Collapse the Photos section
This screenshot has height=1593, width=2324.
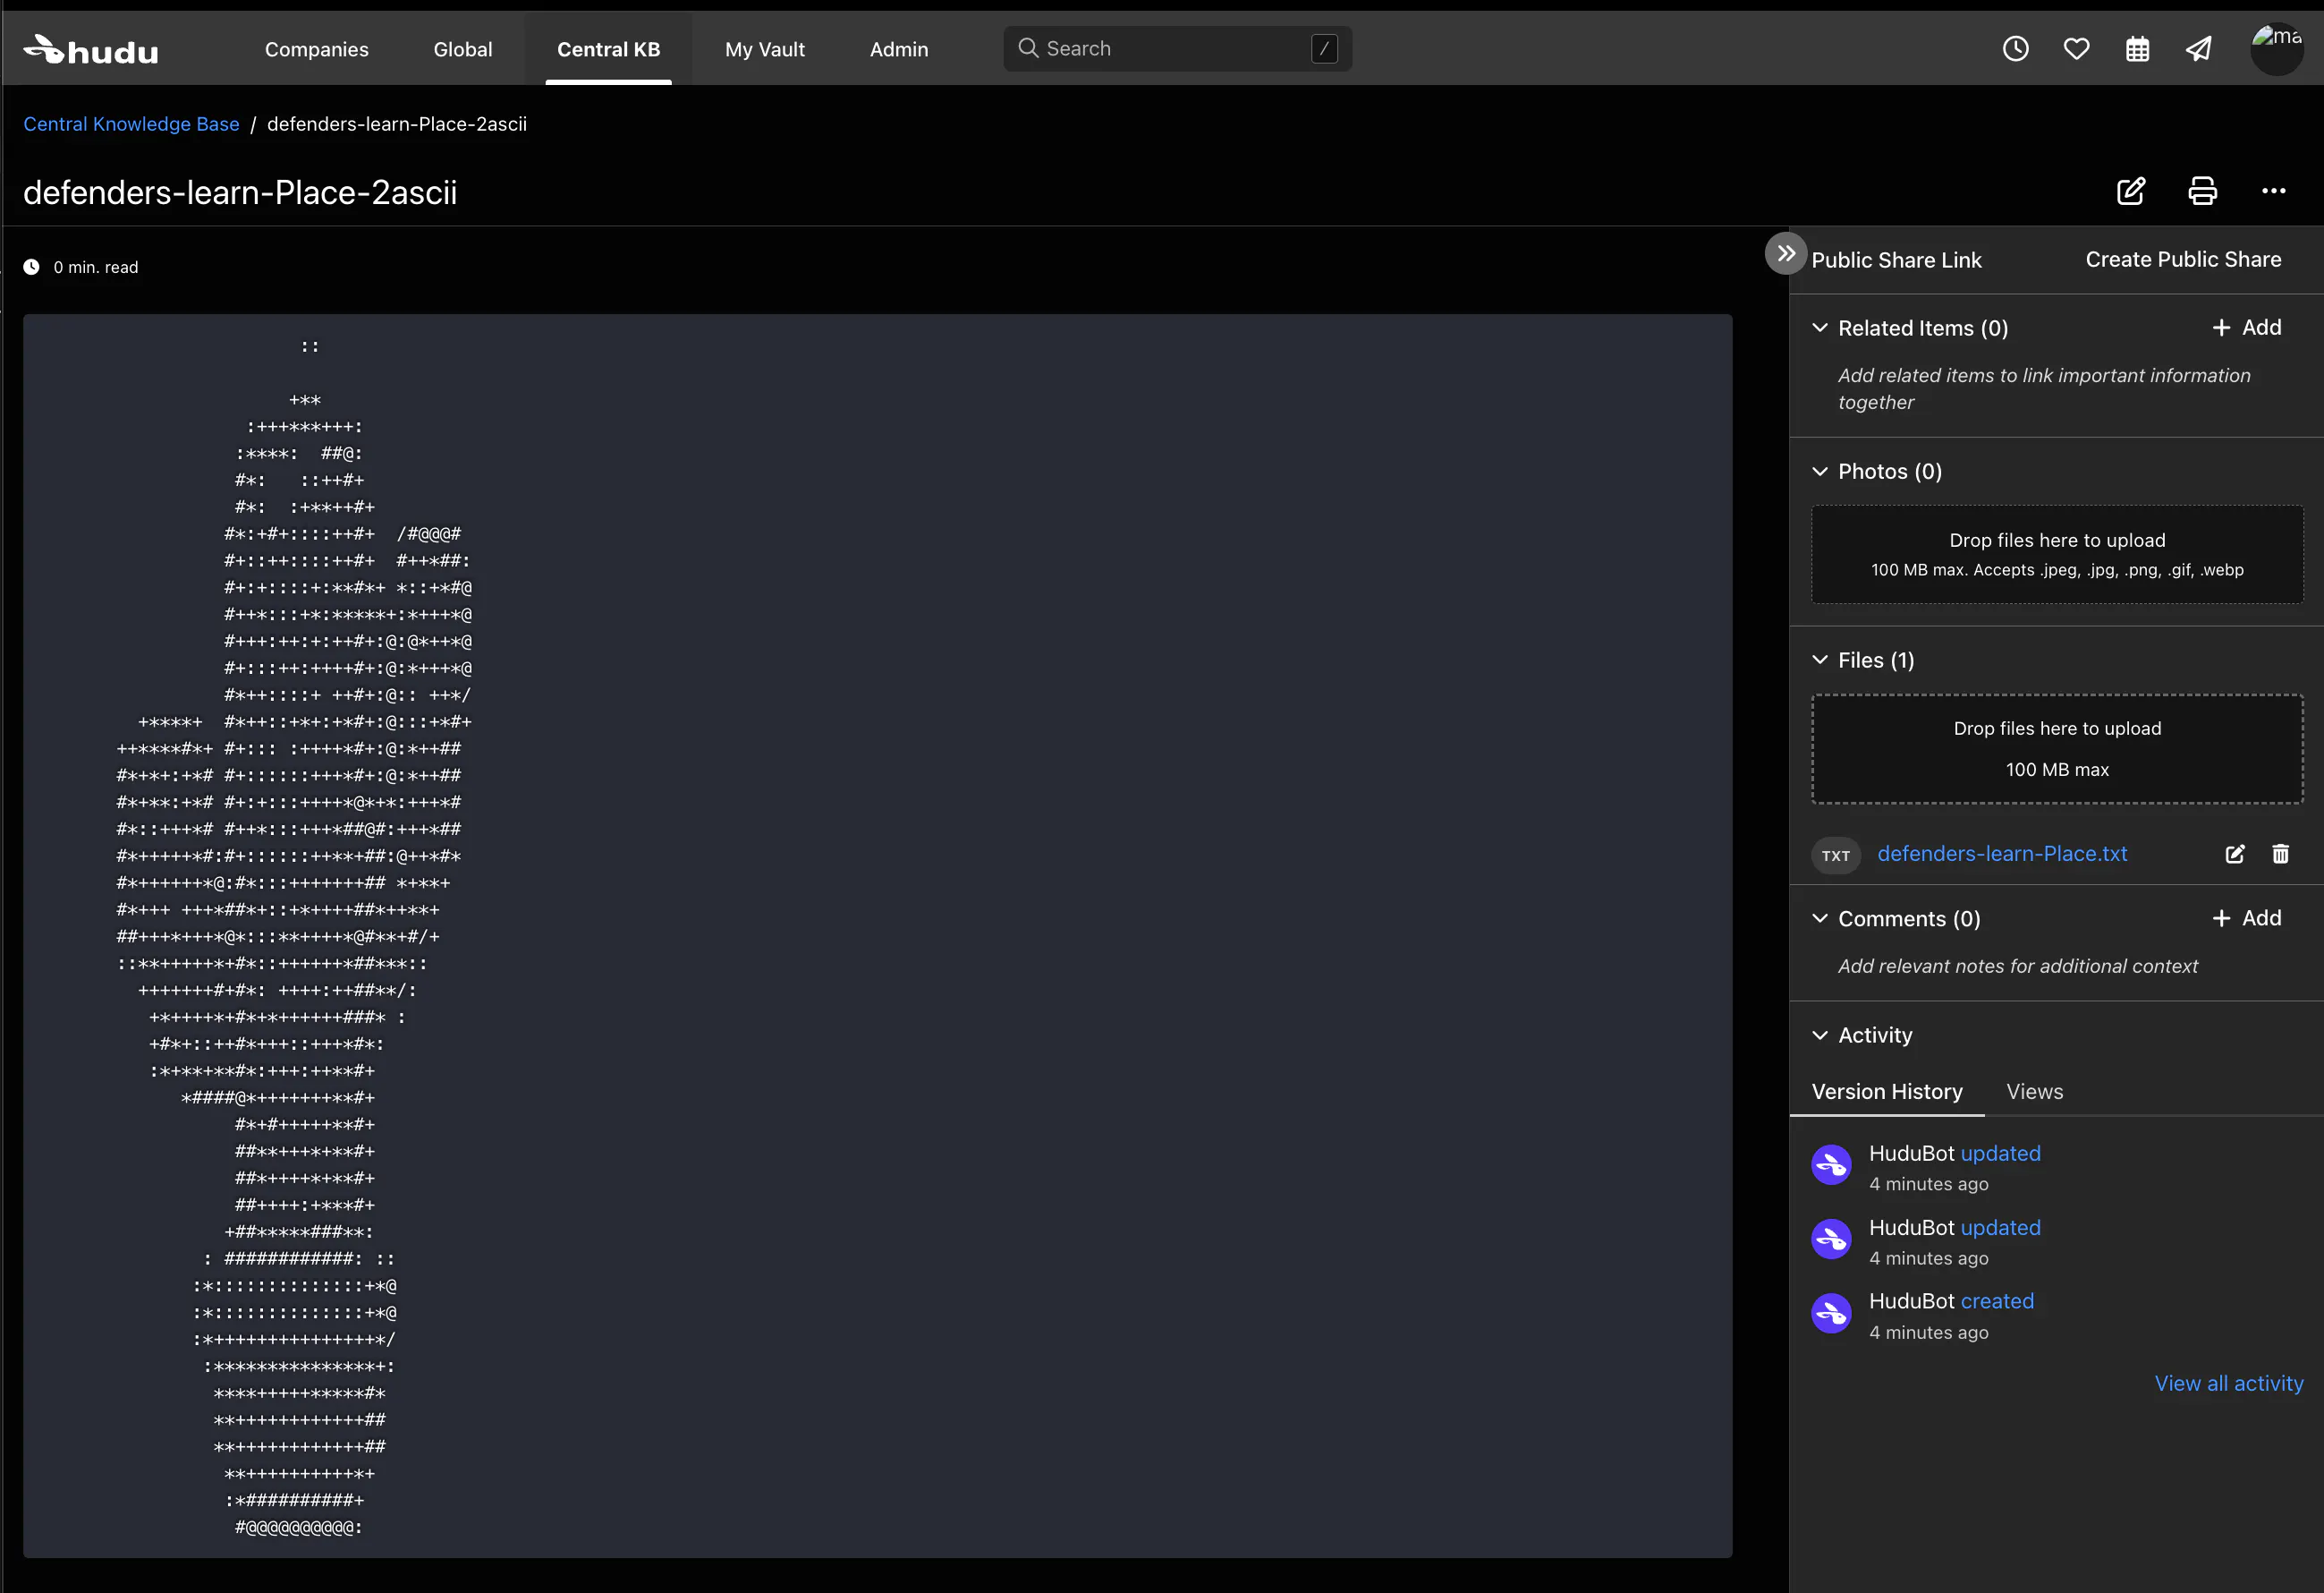pos(1820,472)
